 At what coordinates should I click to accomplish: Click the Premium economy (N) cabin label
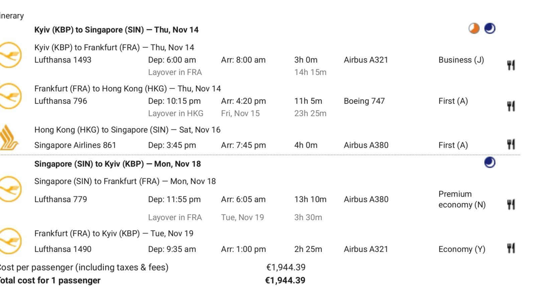(462, 199)
